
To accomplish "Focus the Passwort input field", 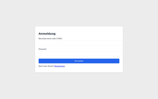I will coord(80,53).
